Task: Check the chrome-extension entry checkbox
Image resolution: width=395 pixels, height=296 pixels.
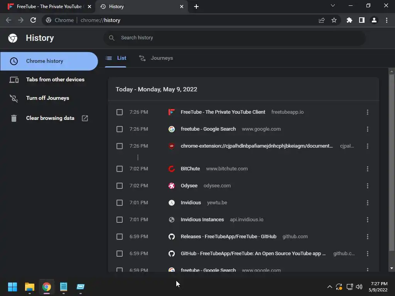Action: (x=120, y=146)
